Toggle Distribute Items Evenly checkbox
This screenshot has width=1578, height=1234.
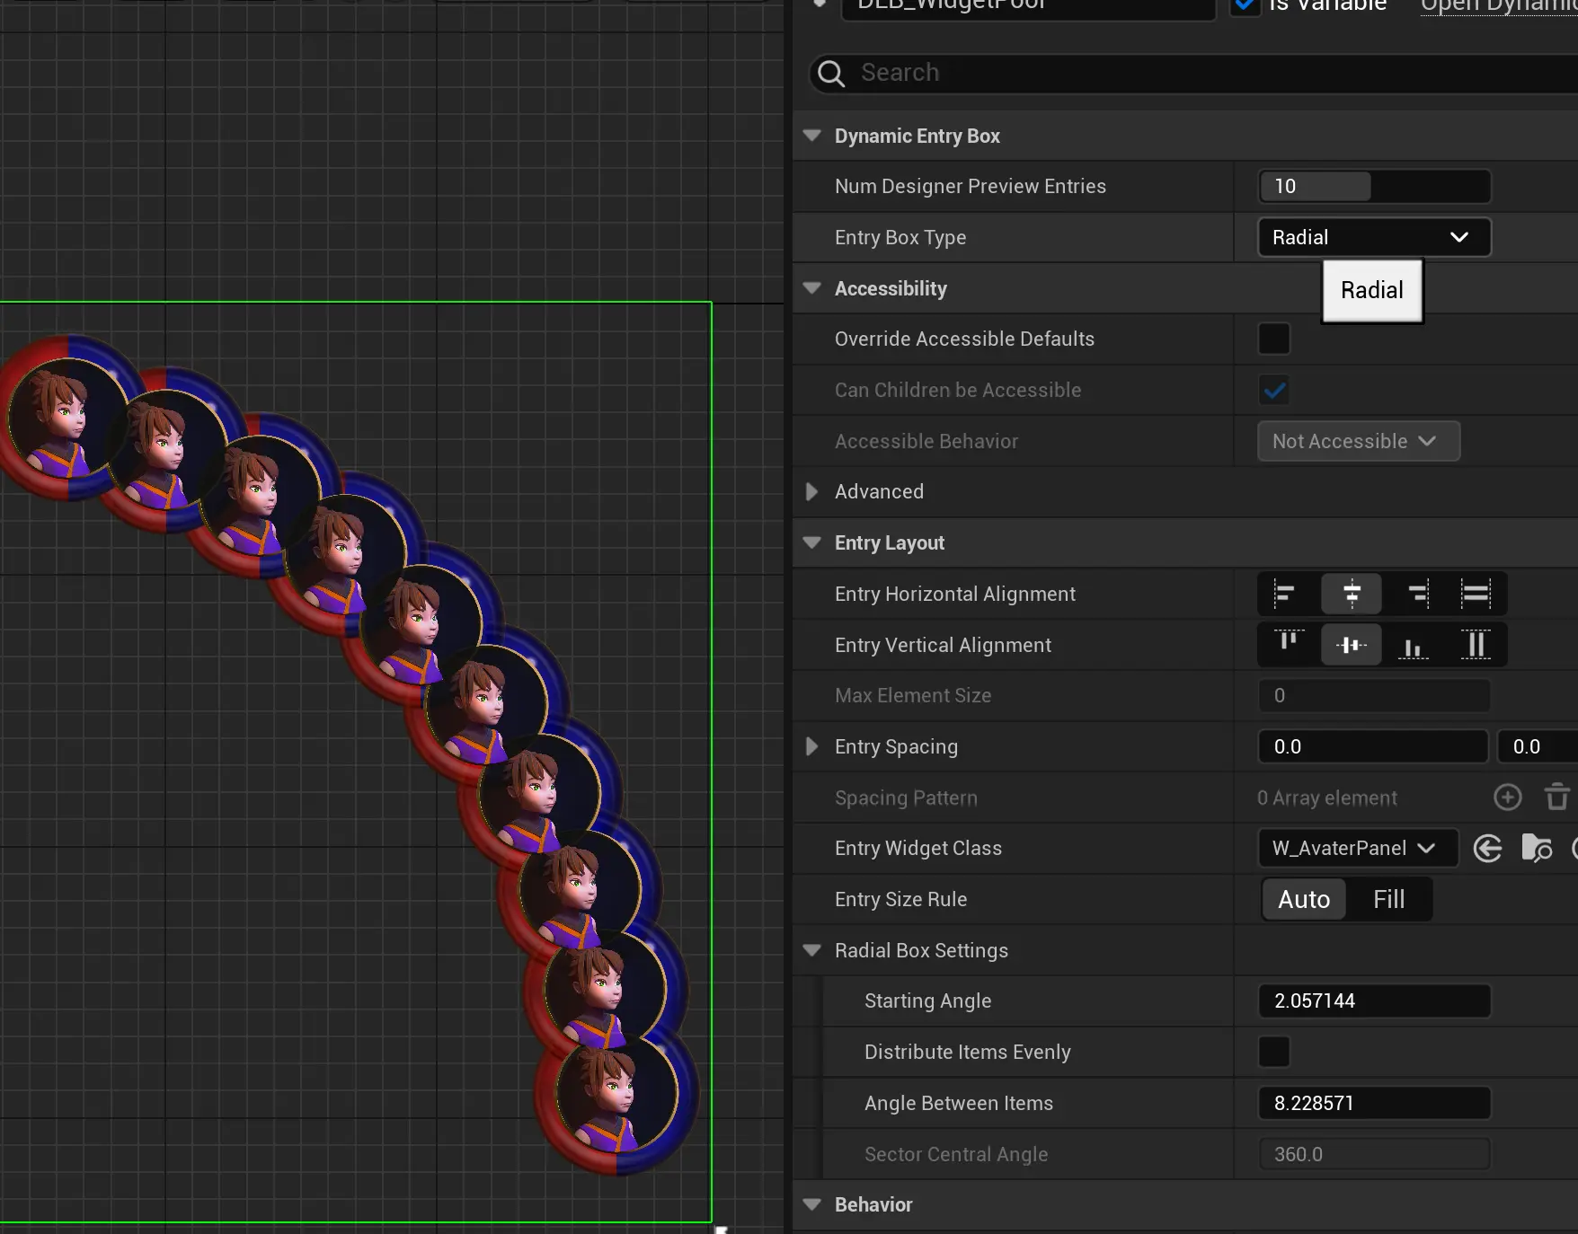pyautogui.click(x=1273, y=1052)
